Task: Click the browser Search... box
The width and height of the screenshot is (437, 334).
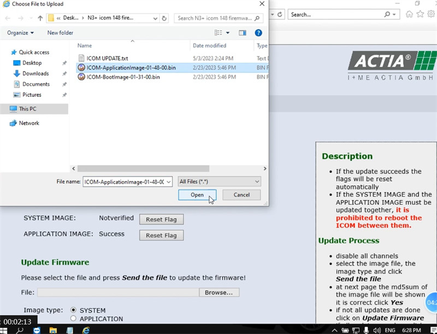Action: (x=336, y=14)
